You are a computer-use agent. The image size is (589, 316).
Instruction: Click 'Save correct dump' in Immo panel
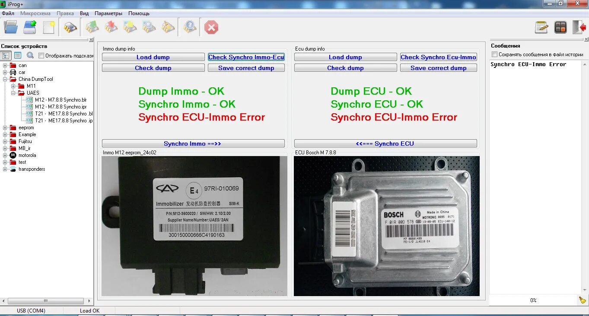click(246, 68)
